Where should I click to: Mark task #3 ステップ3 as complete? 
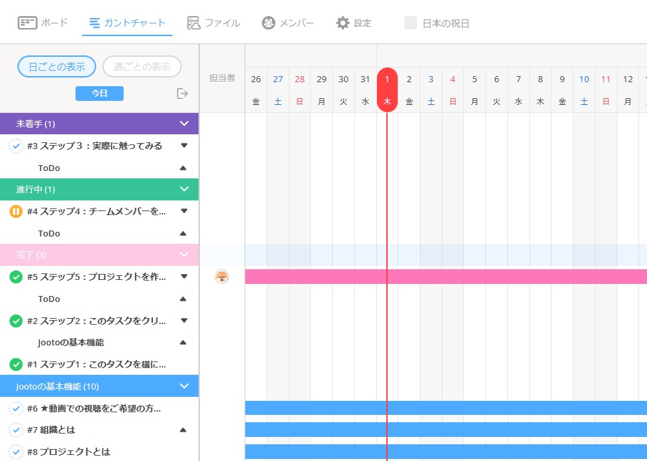pos(16,146)
